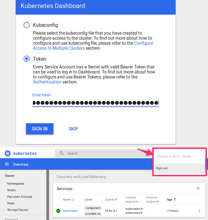208x220 pixels.
Task: Choose Sign out from the user menu
Action: click(x=179, y=168)
